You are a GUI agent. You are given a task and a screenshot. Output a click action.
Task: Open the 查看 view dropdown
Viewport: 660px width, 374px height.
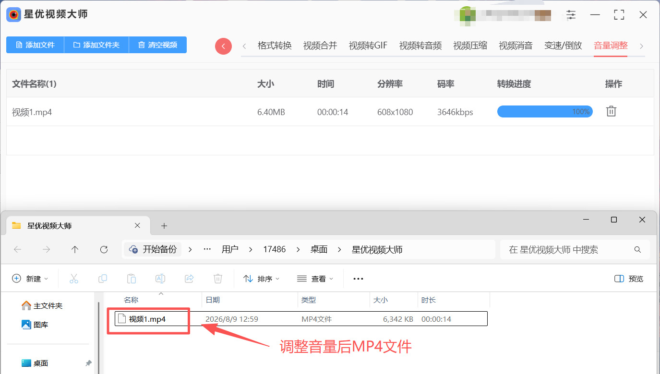click(315, 279)
